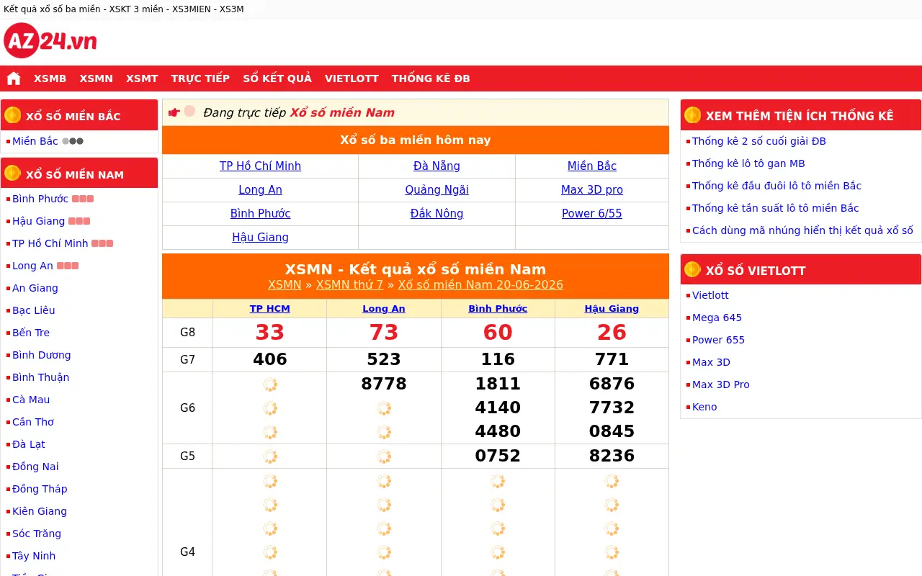This screenshot has height=576, width=922.
Task: Click the pointing hand icon near Đang trực tiếp
Action: [174, 112]
